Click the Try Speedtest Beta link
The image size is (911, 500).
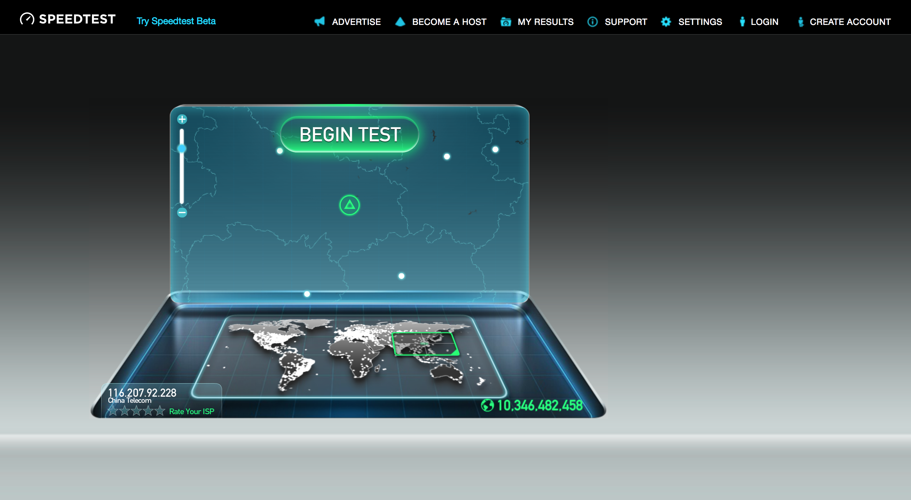pos(176,21)
